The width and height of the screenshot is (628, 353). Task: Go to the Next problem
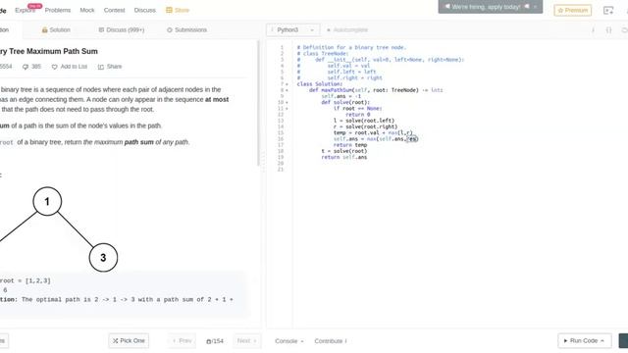[x=246, y=341]
